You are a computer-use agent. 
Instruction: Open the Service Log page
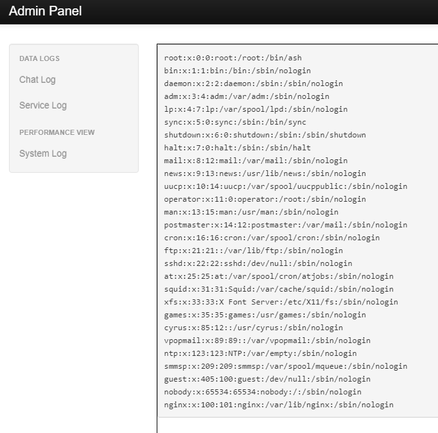(x=43, y=105)
